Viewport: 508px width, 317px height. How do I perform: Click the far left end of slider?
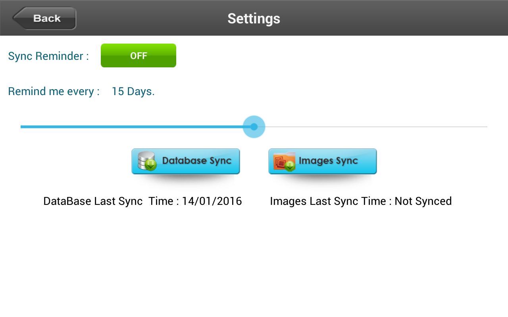click(x=22, y=127)
